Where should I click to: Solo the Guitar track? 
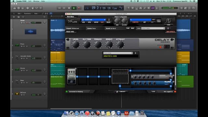click(24, 23)
